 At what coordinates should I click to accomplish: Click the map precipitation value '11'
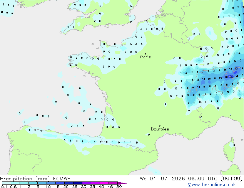click(204, 79)
